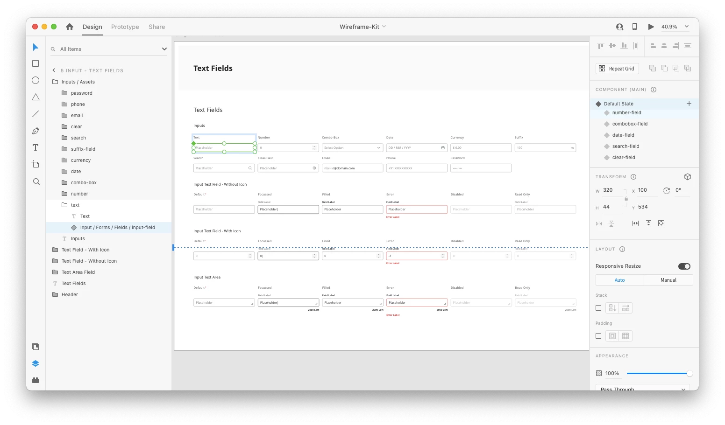Viewport: 725px width, 425px height.
Task: Select Auto responsive resize mode
Action: click(620, 280)
